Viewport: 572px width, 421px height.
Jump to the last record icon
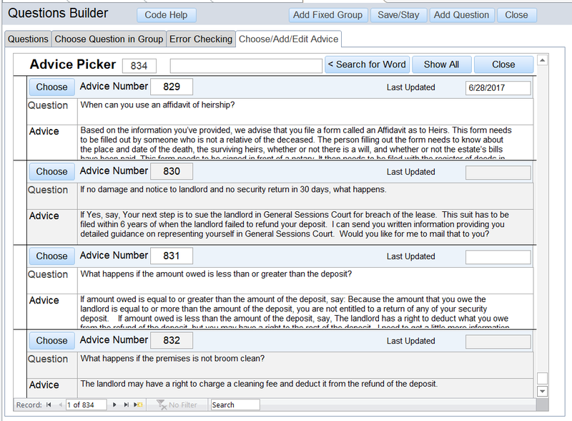click(125, 405)
